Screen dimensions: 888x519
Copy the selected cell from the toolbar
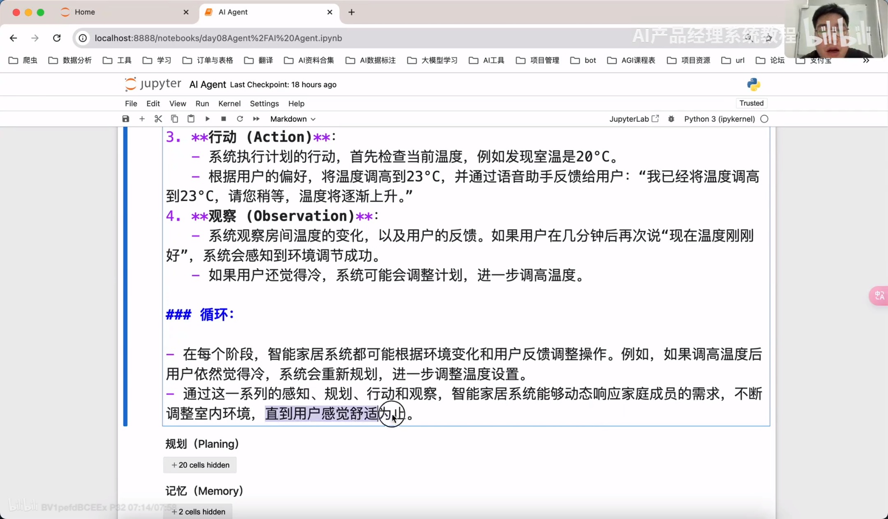pyautogui.click(x=174, y=119)
